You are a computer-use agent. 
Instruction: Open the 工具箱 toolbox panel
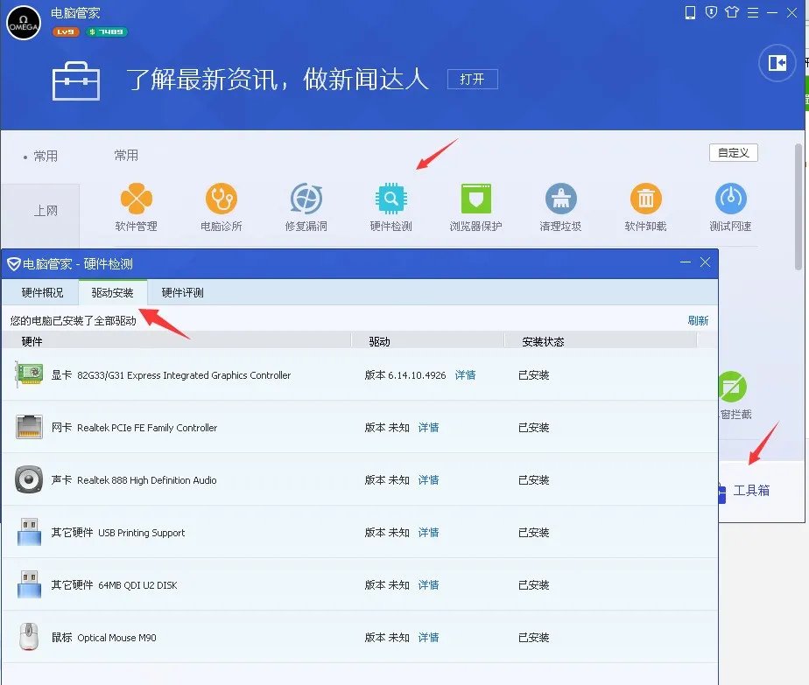point(750,490)
